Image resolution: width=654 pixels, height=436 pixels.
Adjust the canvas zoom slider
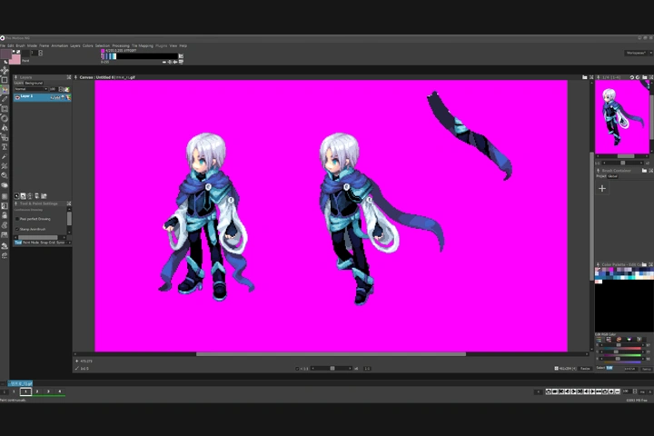click(x=332, y=369)
